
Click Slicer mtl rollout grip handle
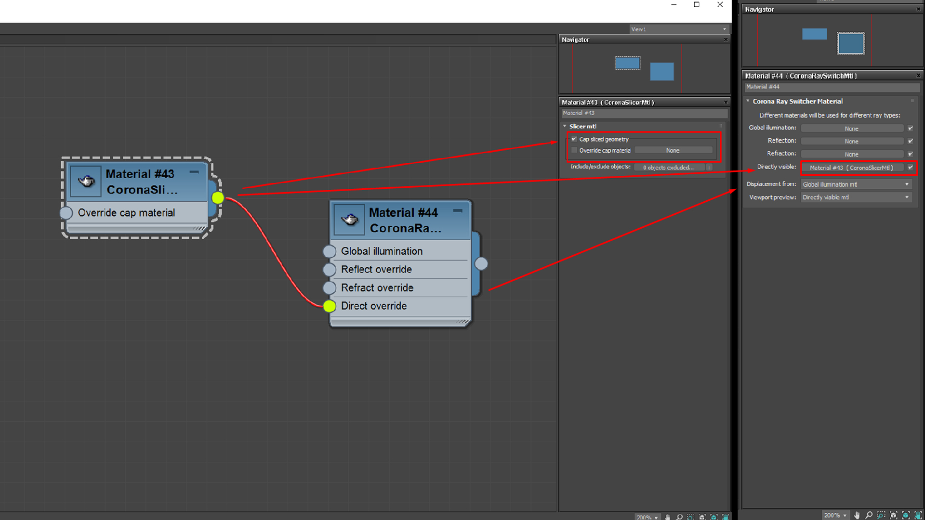[x=720, y=126]
